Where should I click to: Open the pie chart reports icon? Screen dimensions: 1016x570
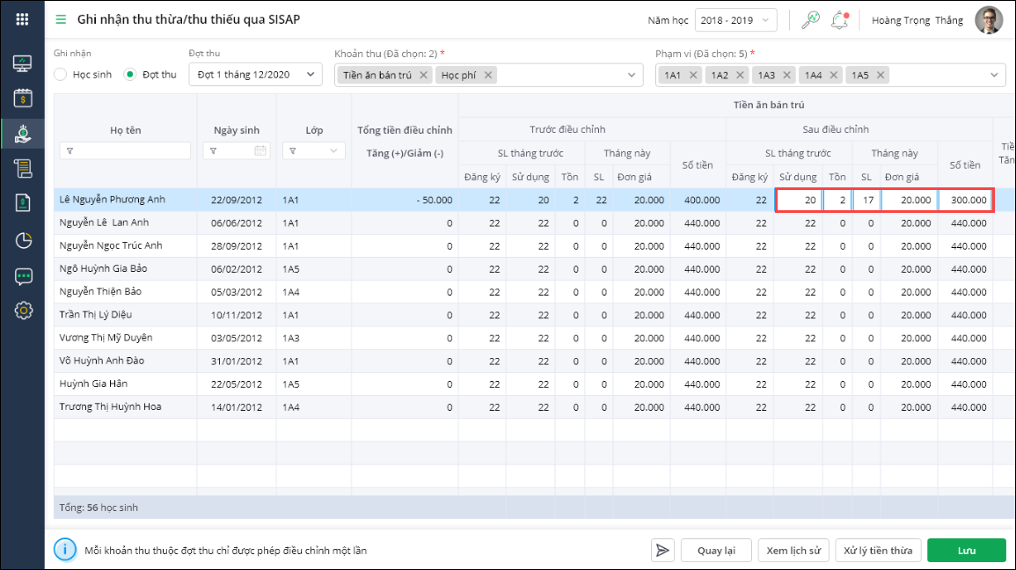click(23, 240)
